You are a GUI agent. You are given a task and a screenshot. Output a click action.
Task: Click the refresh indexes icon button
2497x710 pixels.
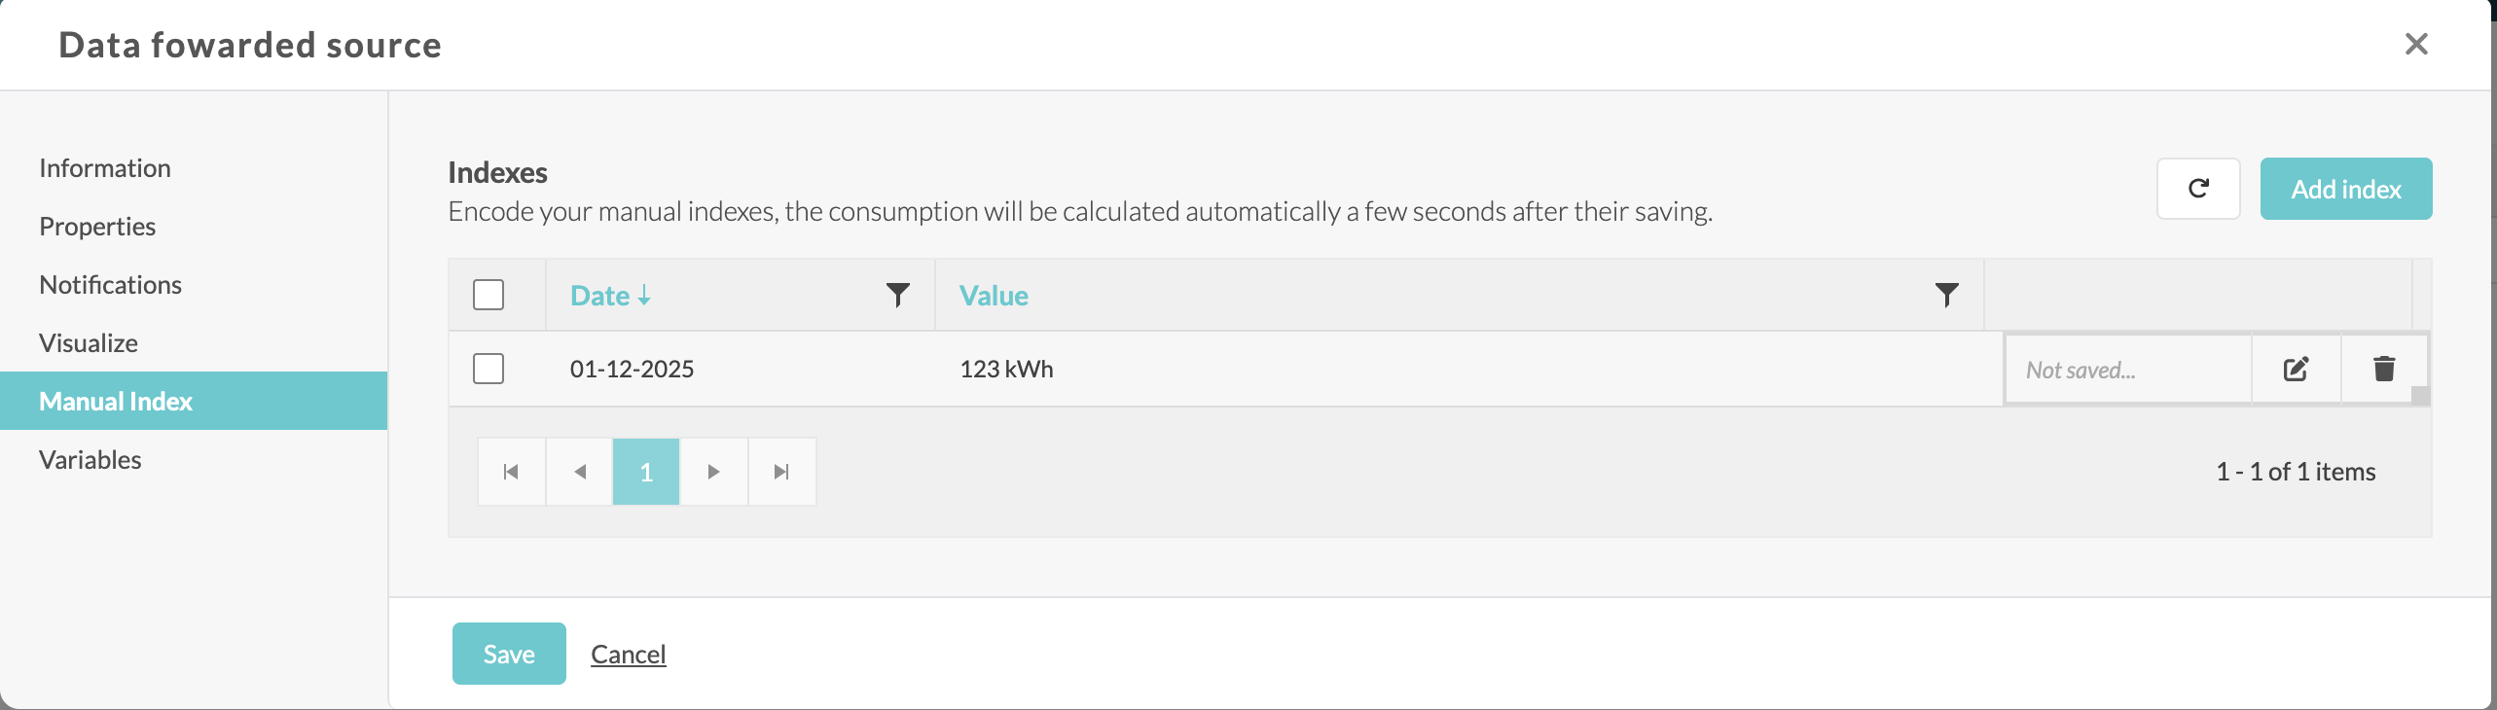pyautogui.click(x=2198, y=189)
